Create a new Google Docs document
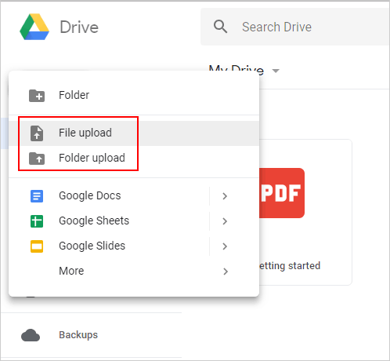390x361 pixels. [x=90, y=195]
